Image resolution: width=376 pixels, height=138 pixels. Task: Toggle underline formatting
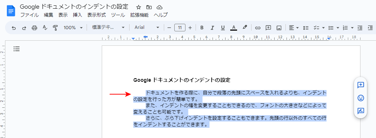point(223,28)
